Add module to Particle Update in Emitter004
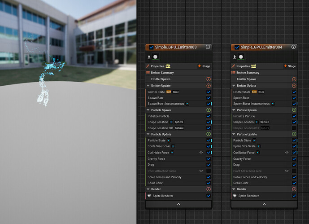The height and width of the screenshot is (224, 309). click(x=294, y=134)
